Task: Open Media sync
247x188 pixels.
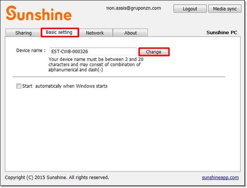Action: [225, 9]
